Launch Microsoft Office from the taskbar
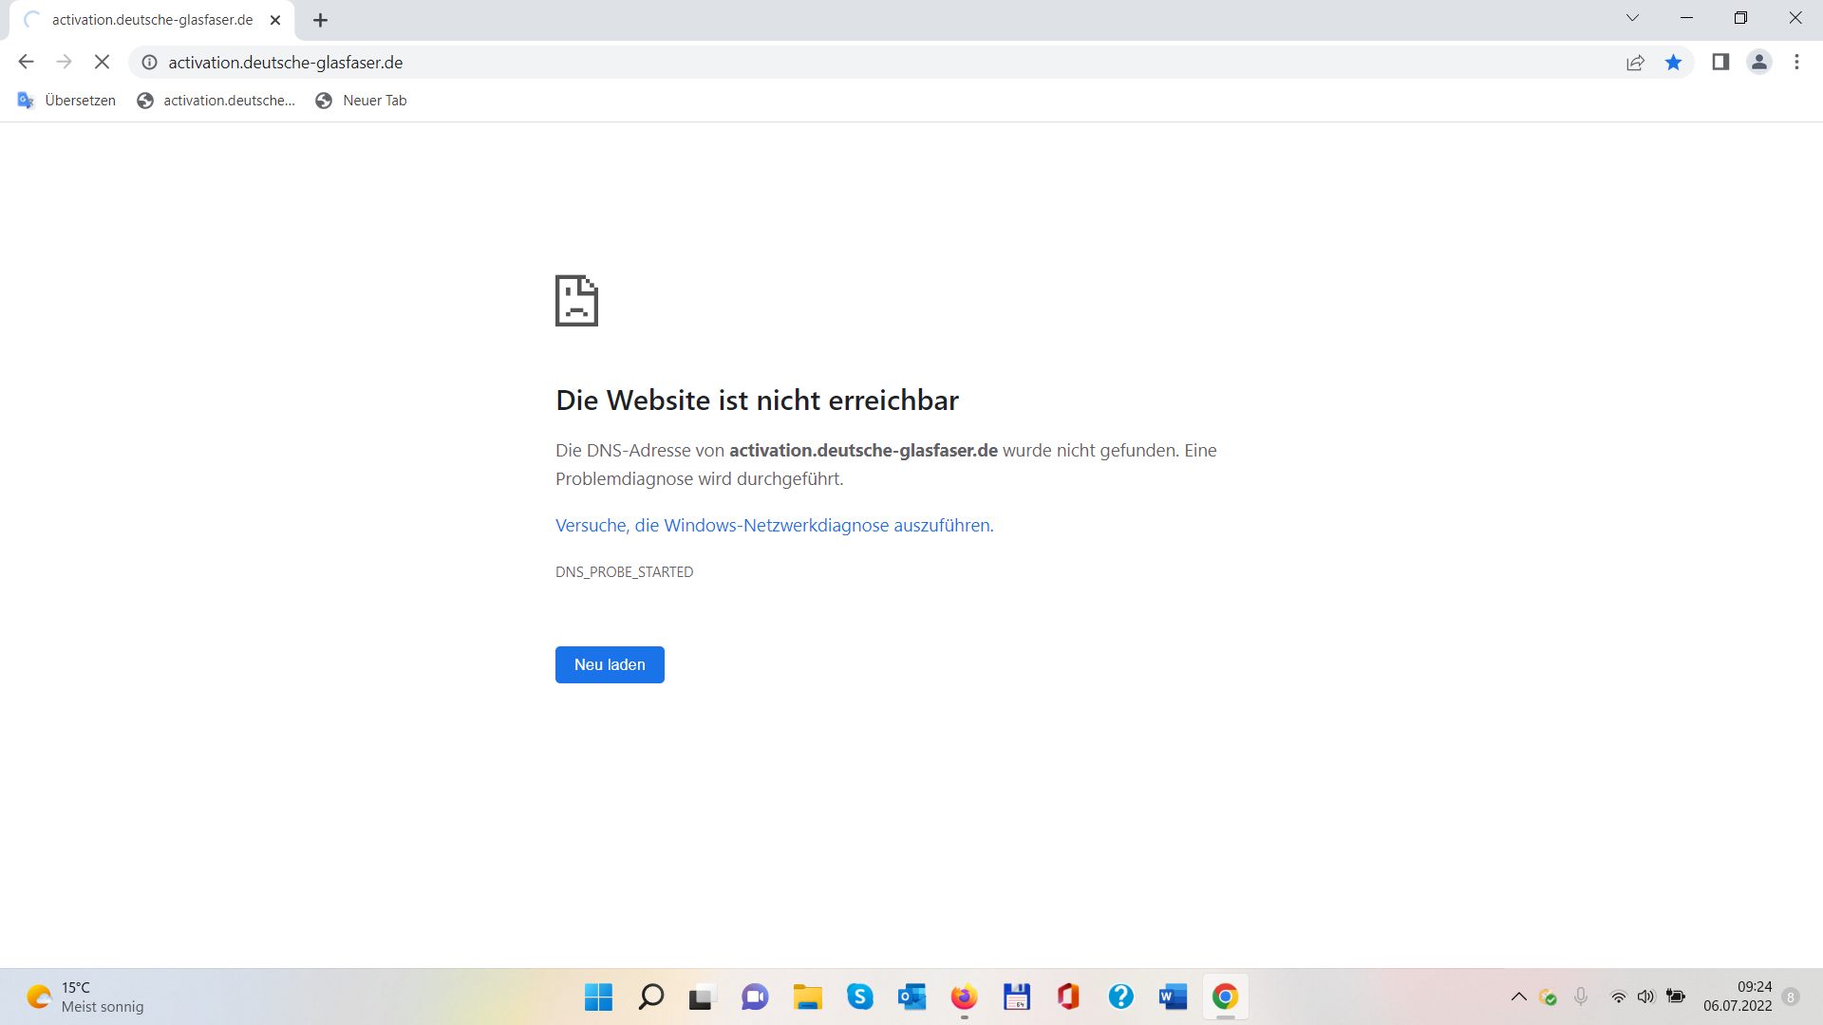This screenshot has height=1025, width=1823. (1068, 997)
